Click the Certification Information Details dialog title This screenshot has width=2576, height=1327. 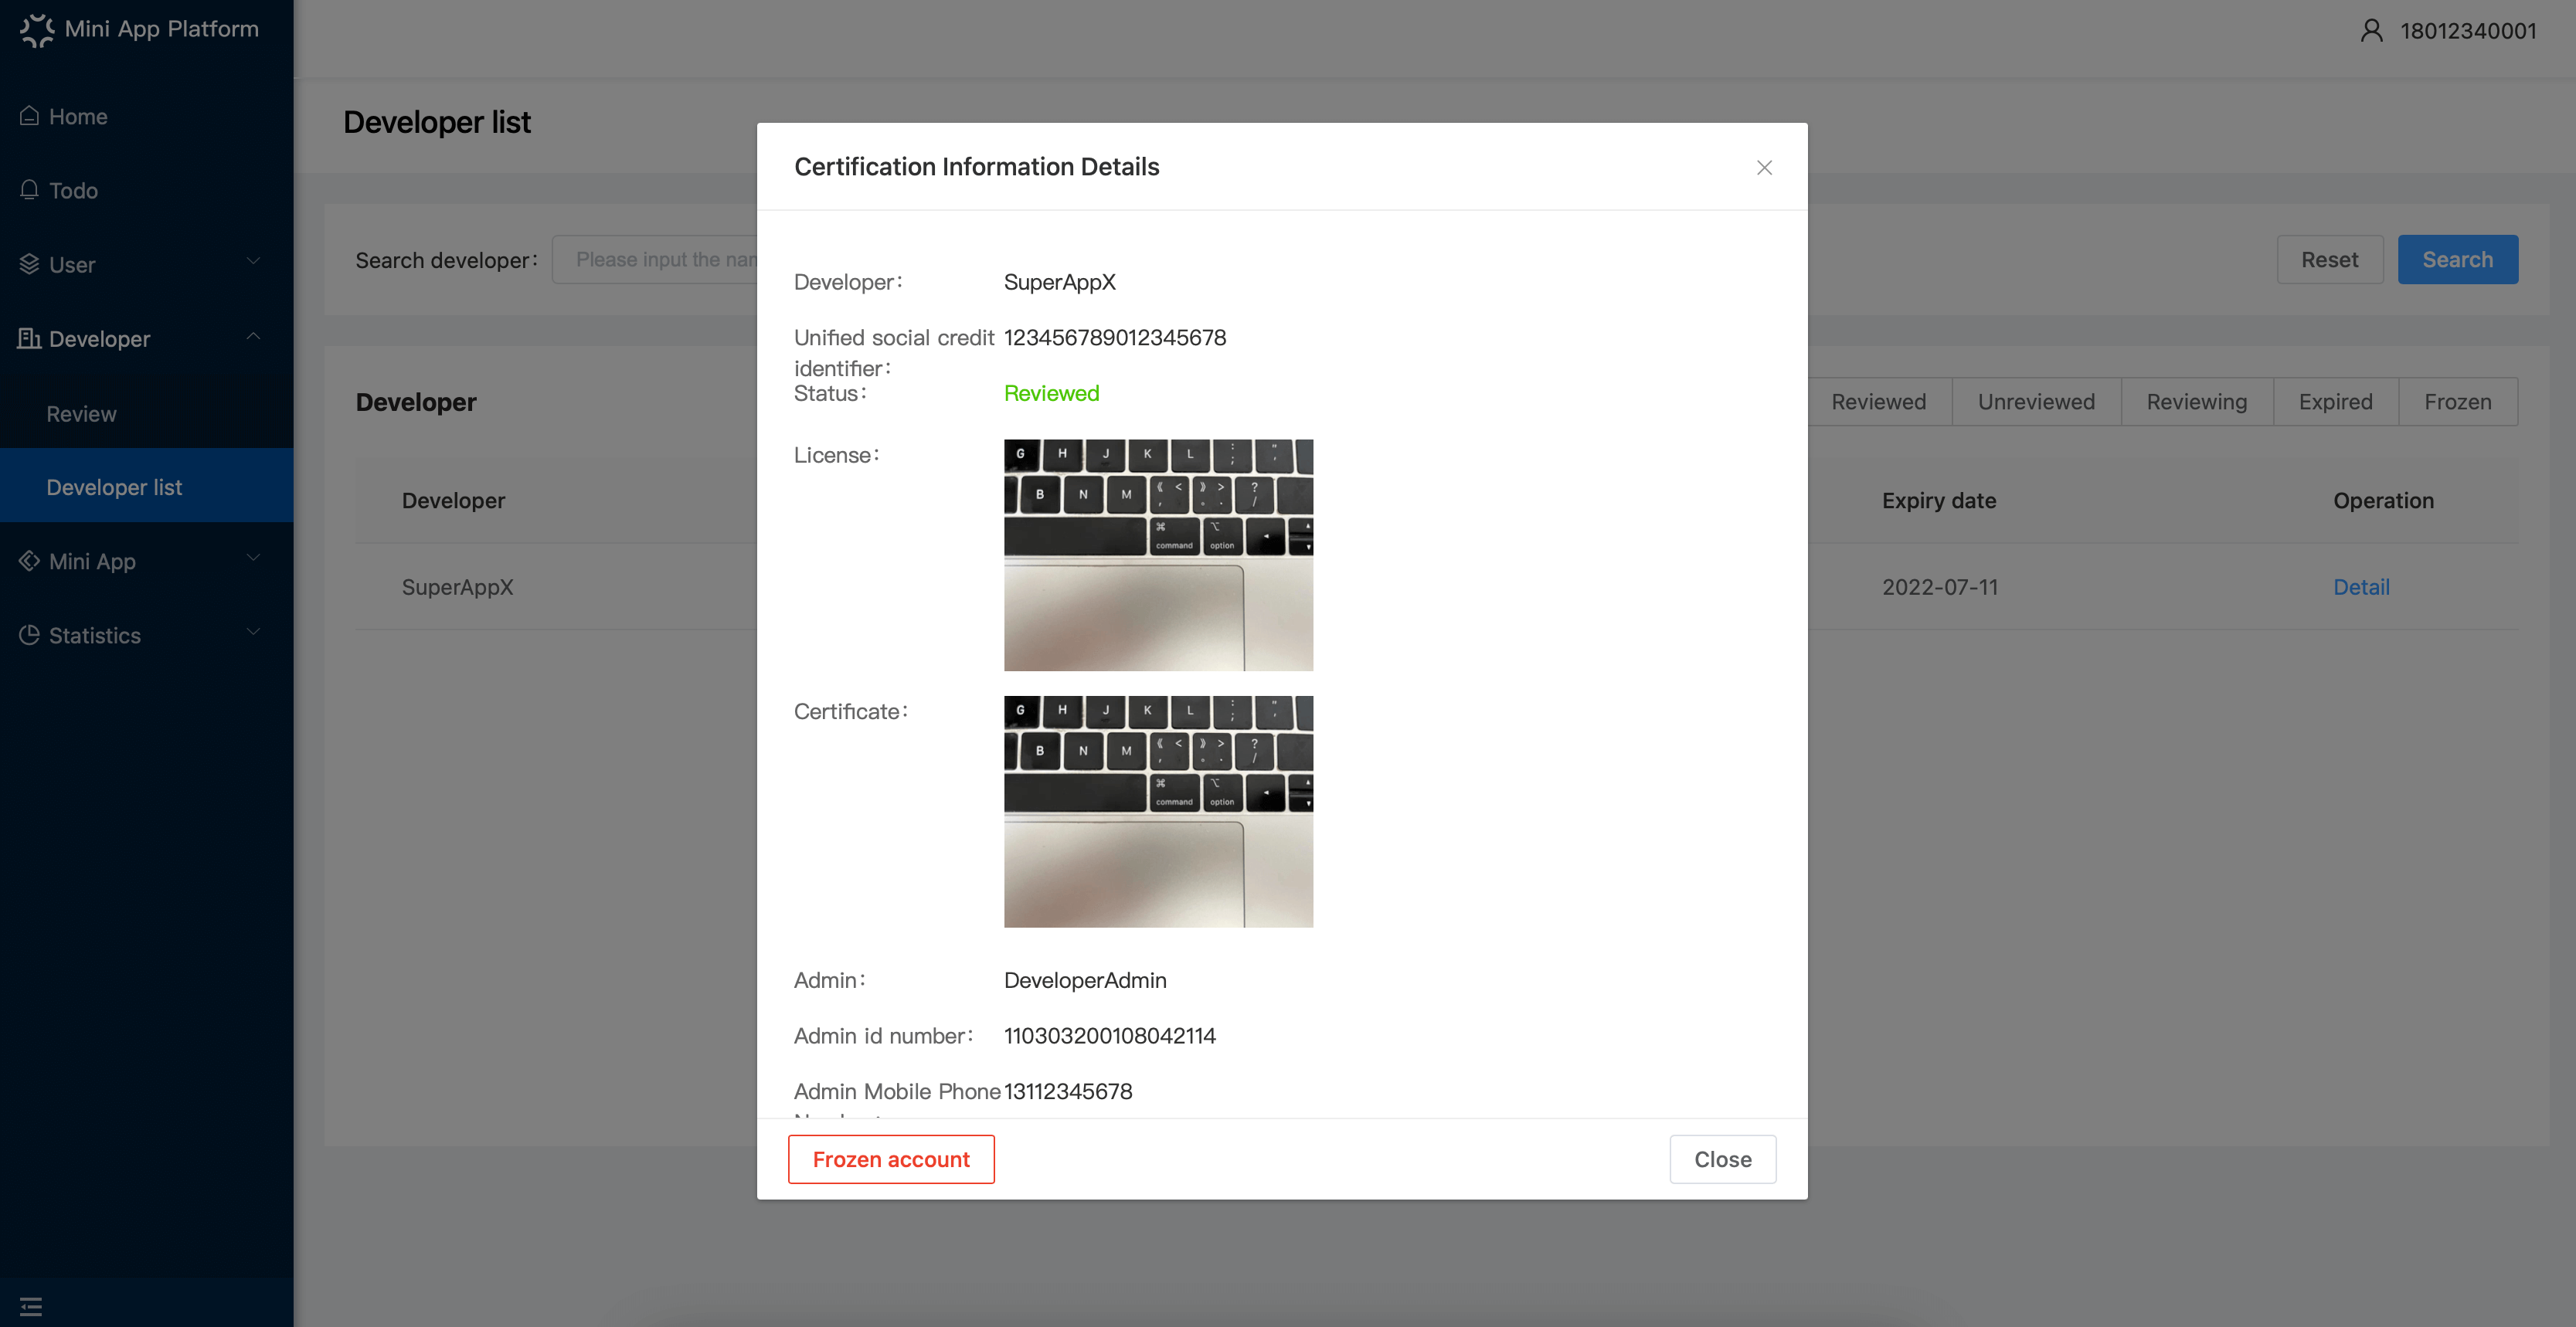coord(976,167)
